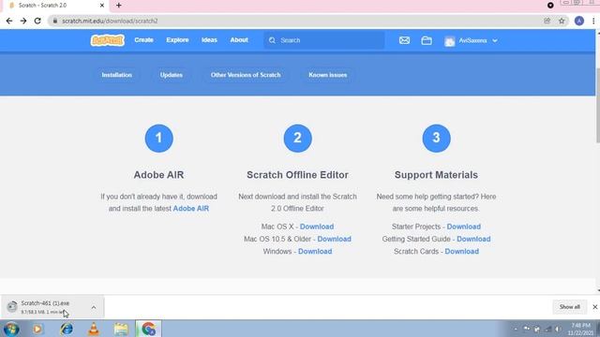This screenshot has height=337, width=600.
Task: Click the browser address bar URL
Action: coord(110,21)
